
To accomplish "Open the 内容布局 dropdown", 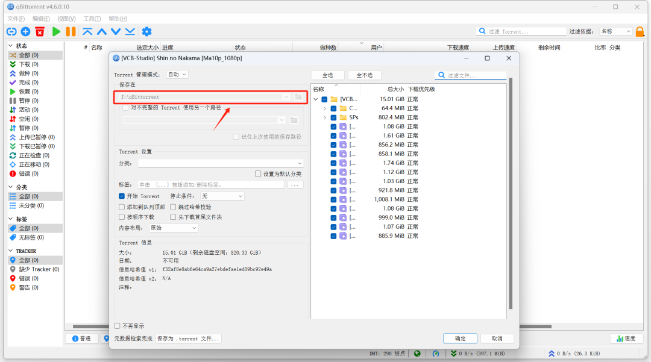I will (173, 228).
